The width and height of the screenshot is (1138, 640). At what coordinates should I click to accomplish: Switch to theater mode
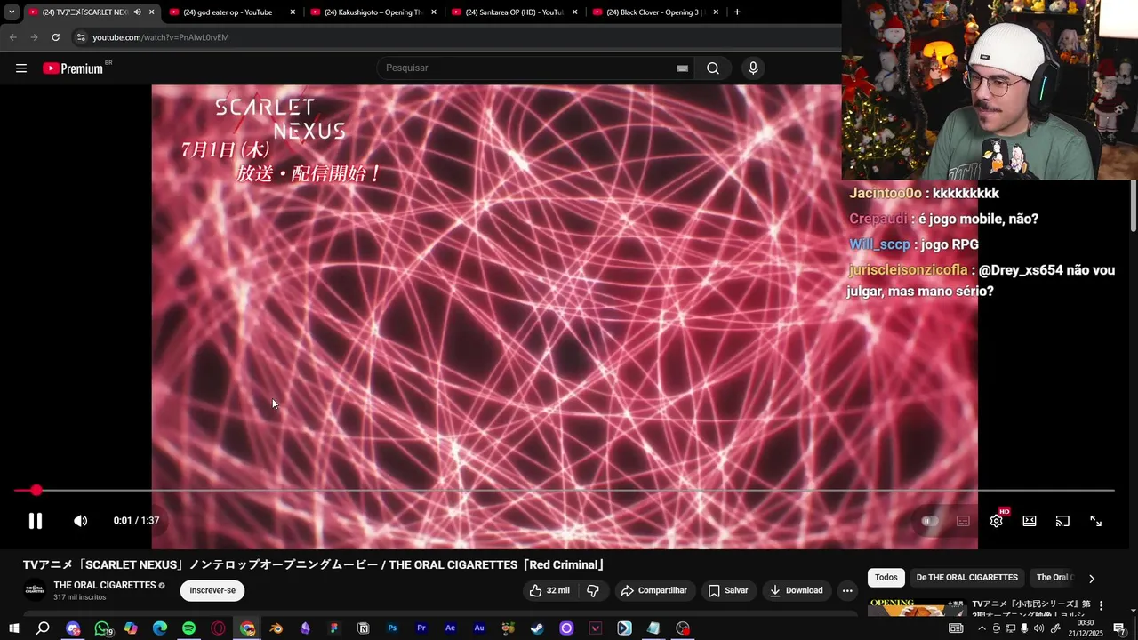(1030, 521)
